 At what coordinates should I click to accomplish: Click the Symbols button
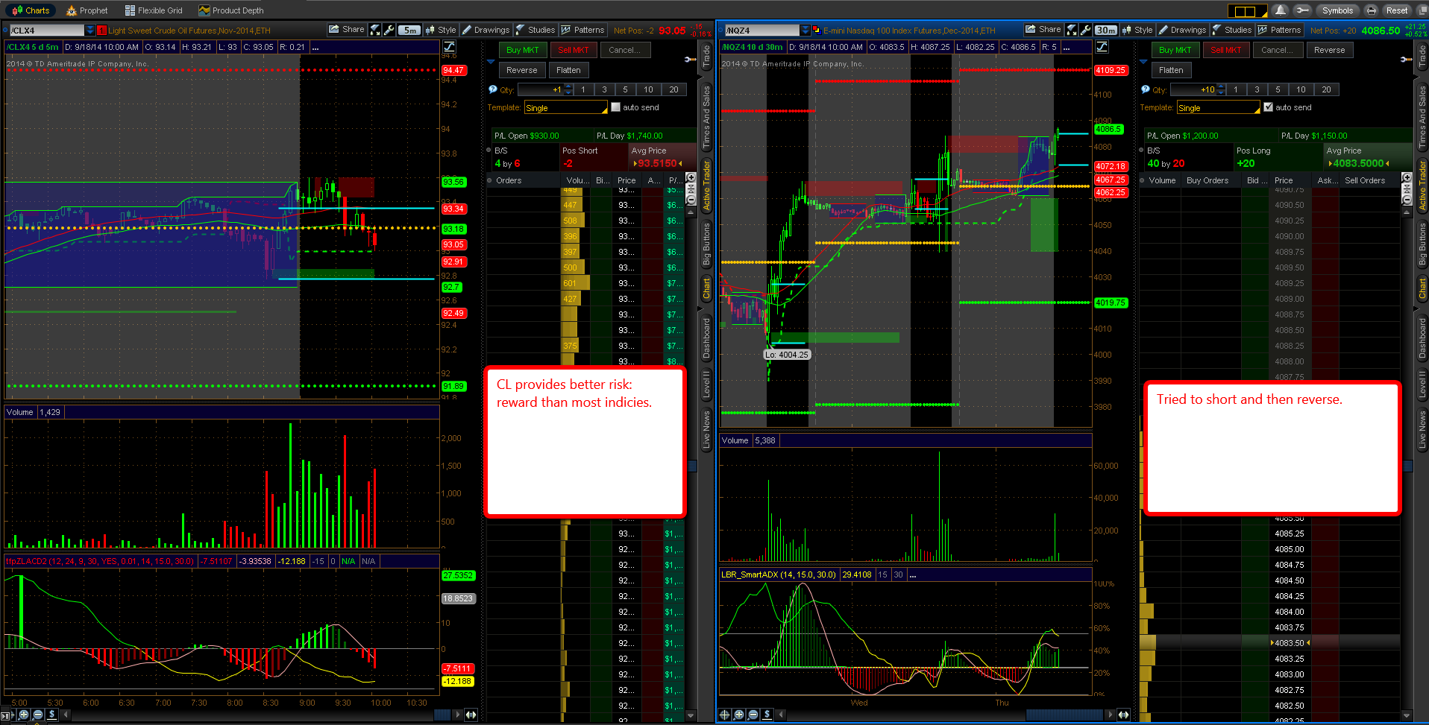point(1337,10)
